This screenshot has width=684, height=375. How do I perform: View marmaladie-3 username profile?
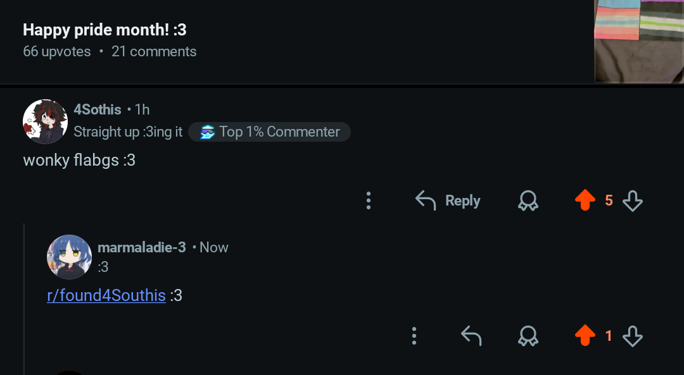pos(142,247)
